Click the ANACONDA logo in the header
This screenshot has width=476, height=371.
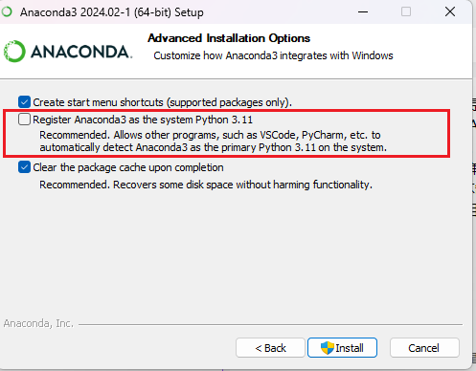tap(68, 52)
